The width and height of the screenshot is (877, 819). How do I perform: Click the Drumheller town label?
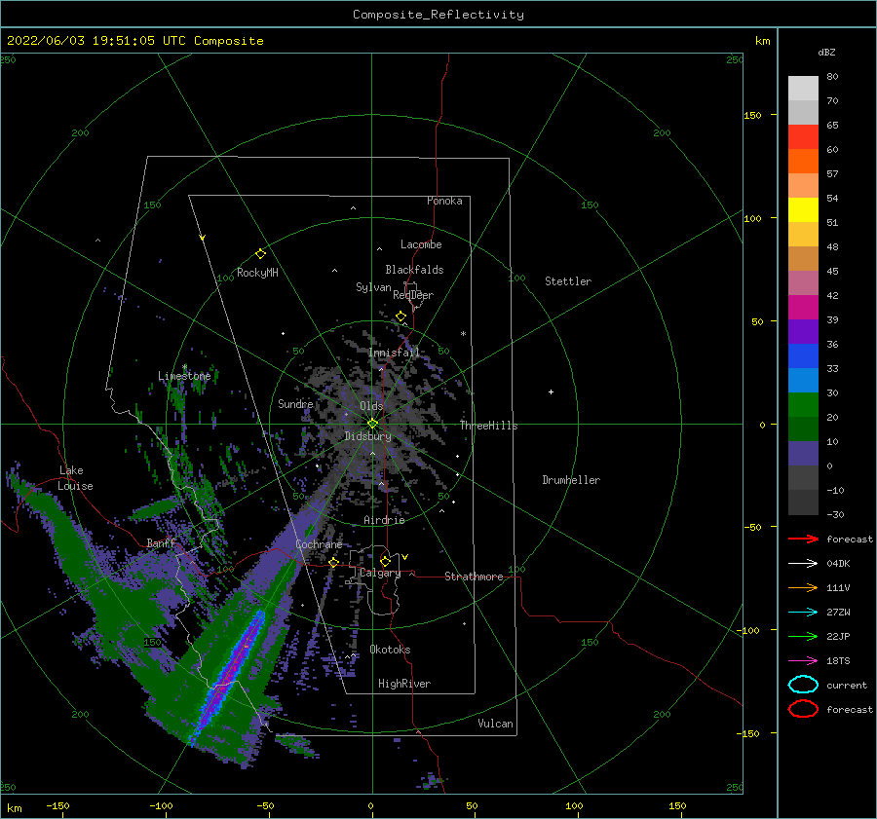click(x=571, y=480)
